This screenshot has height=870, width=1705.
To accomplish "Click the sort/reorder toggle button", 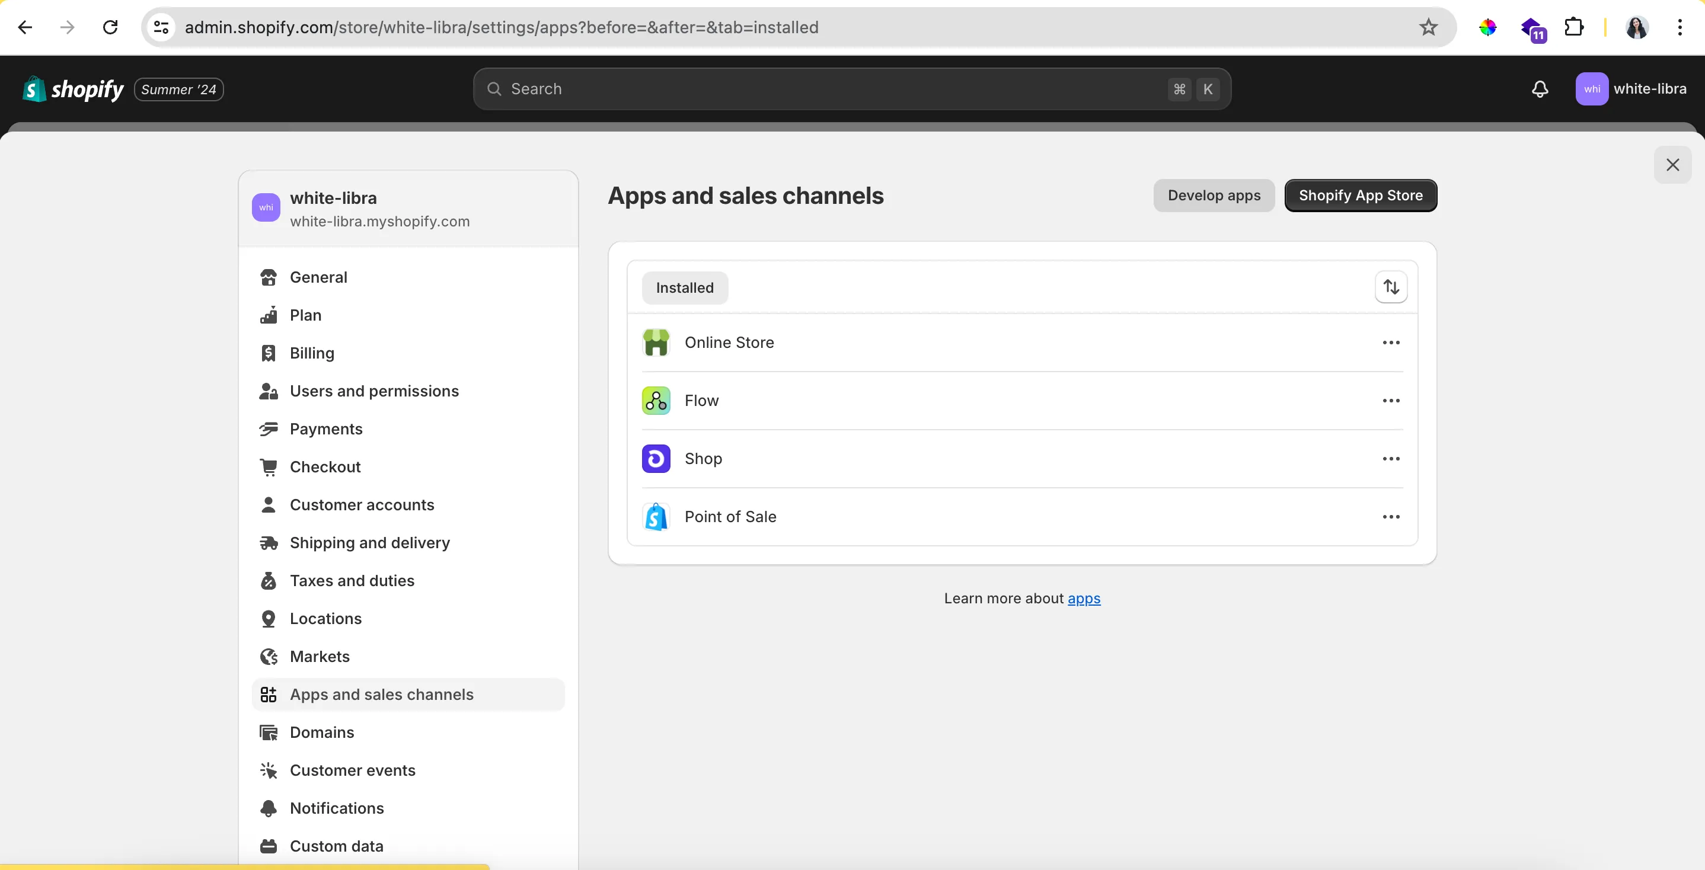I will coord(1391,287).
